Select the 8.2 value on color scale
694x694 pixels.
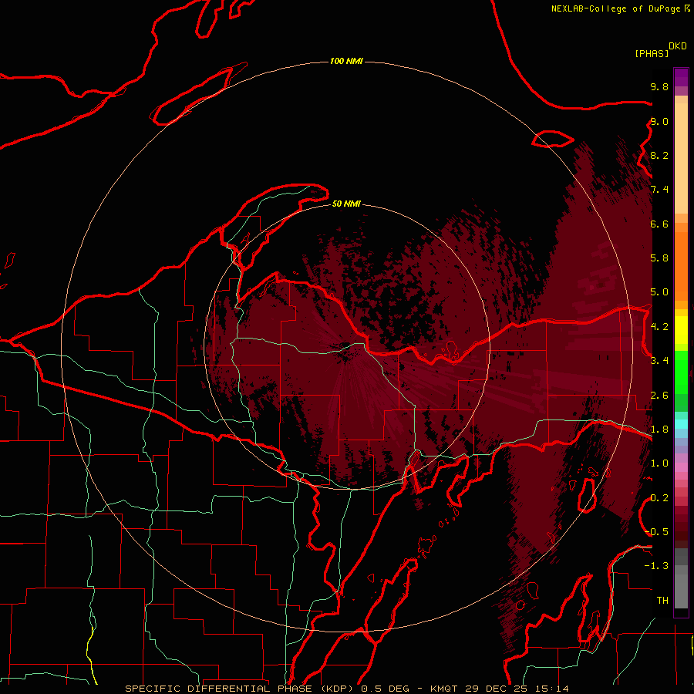click(x=659, y=155)
